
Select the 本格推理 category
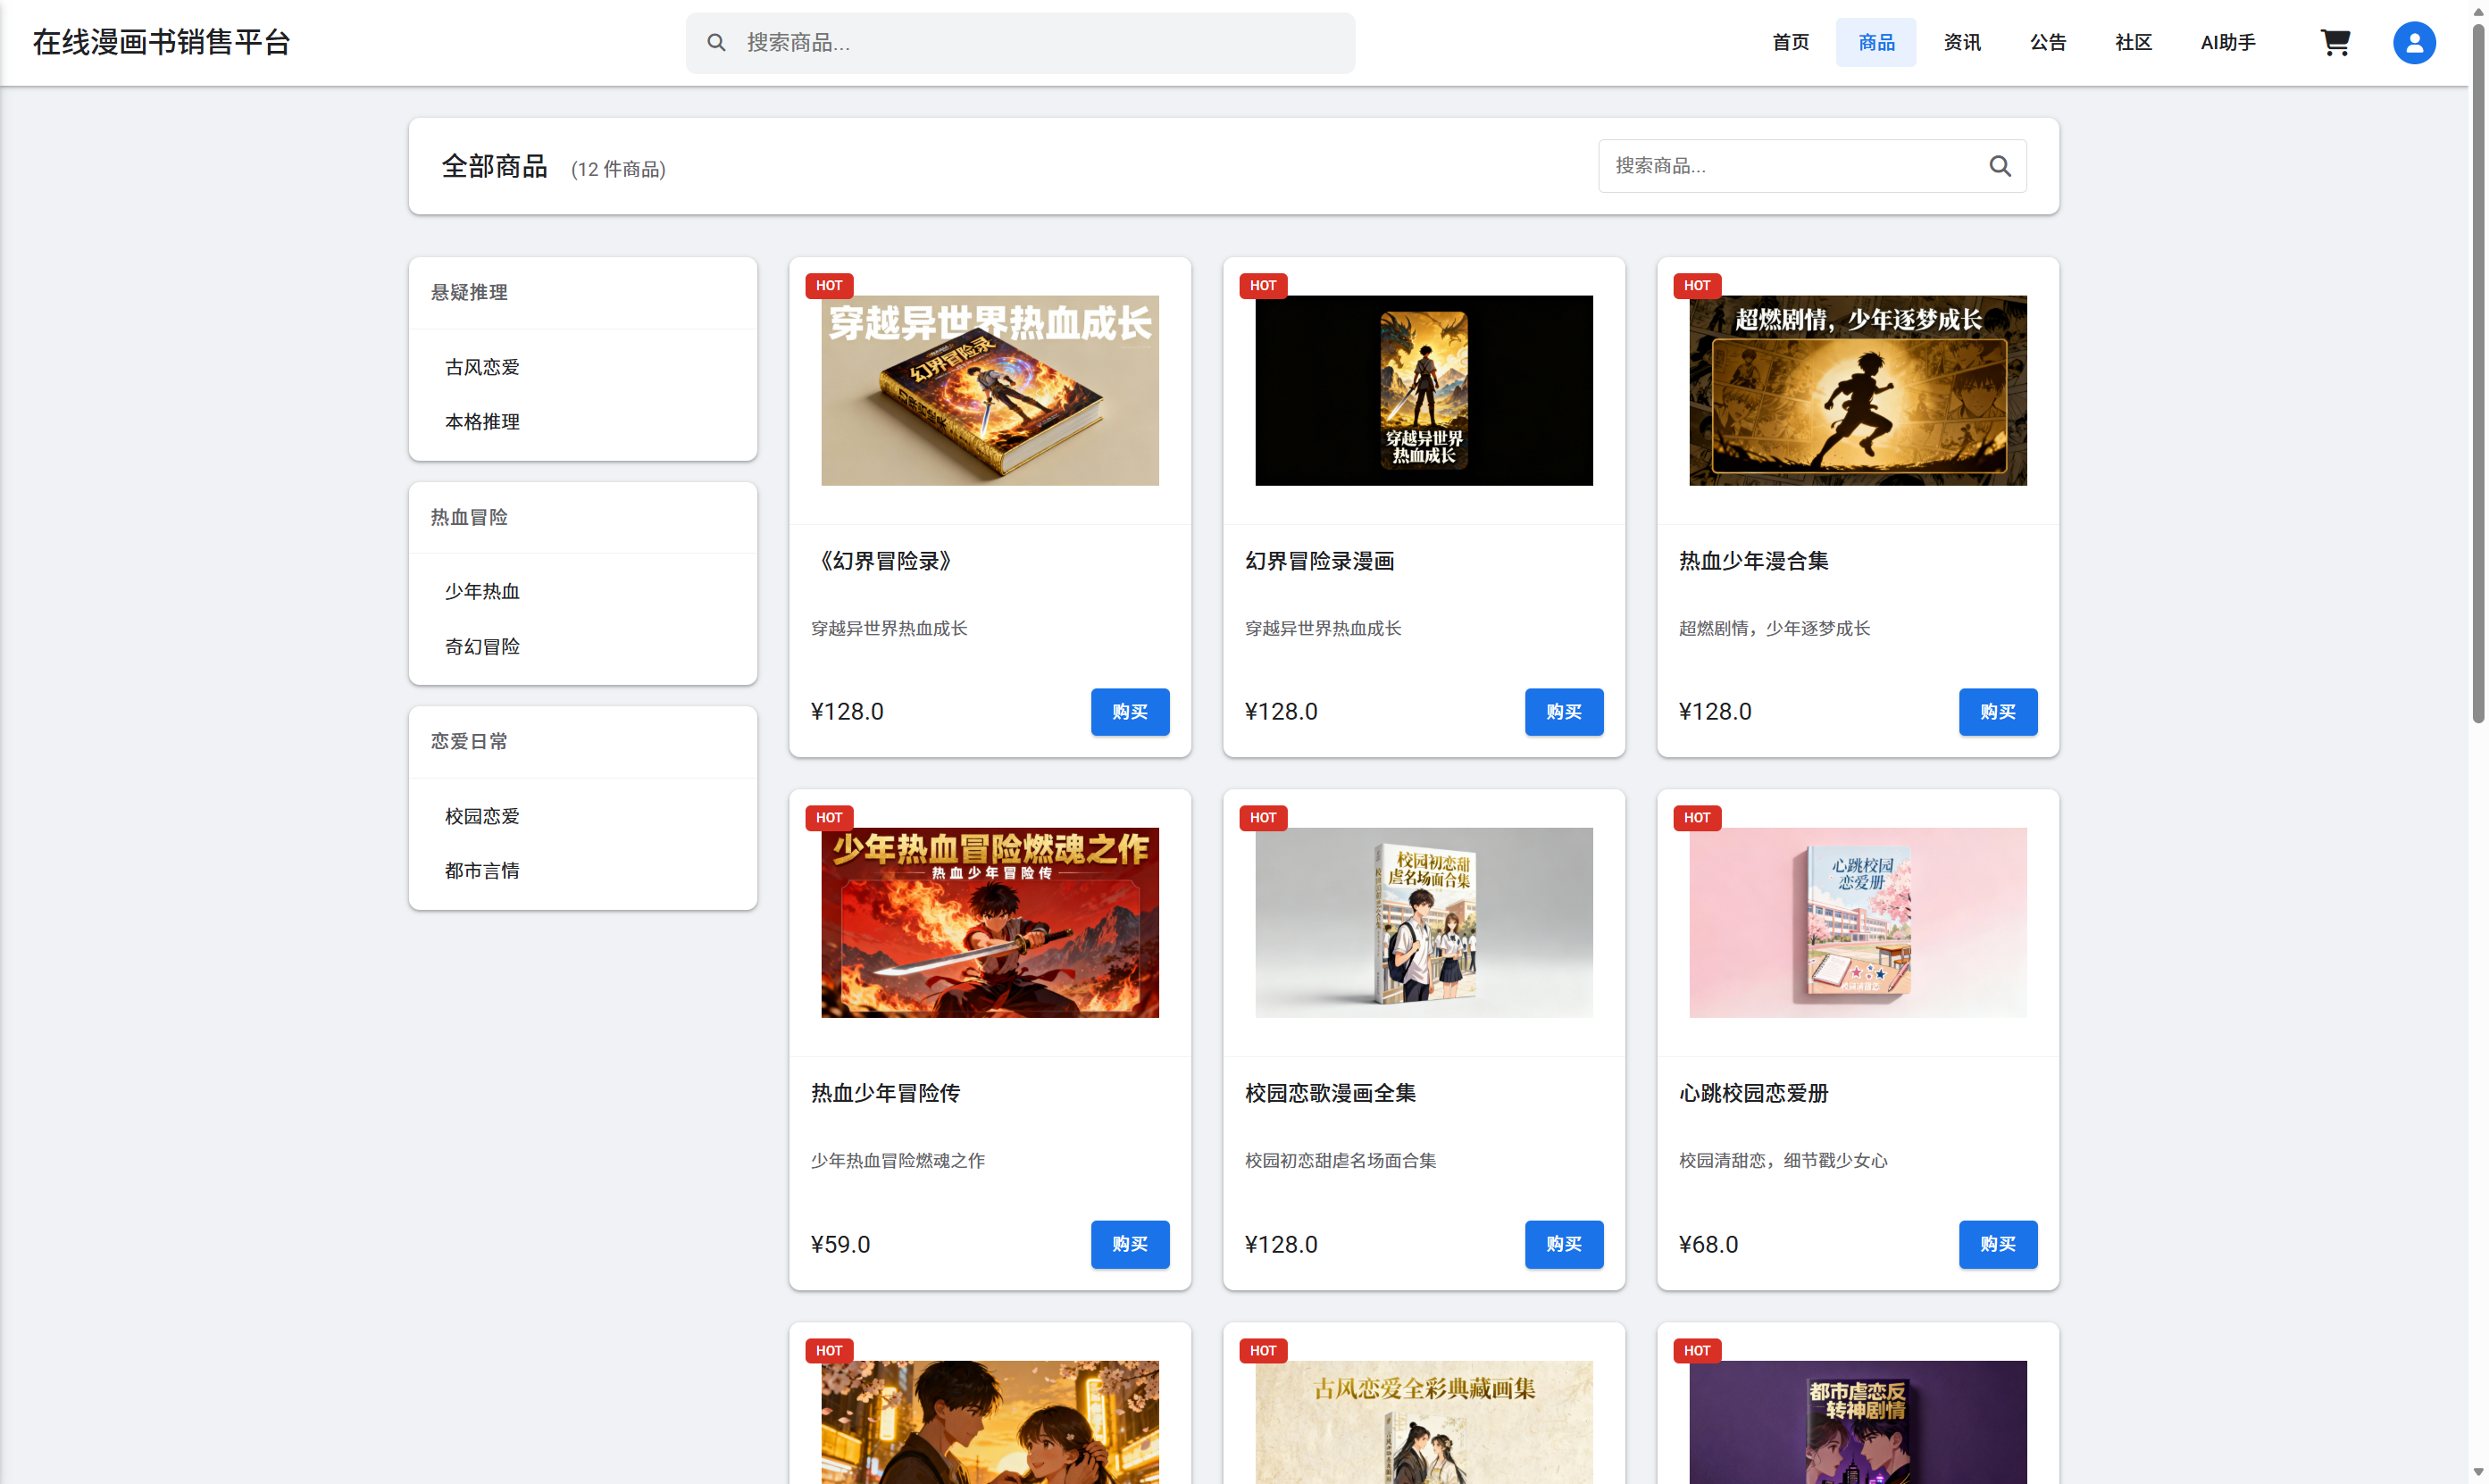pos(481,421)
